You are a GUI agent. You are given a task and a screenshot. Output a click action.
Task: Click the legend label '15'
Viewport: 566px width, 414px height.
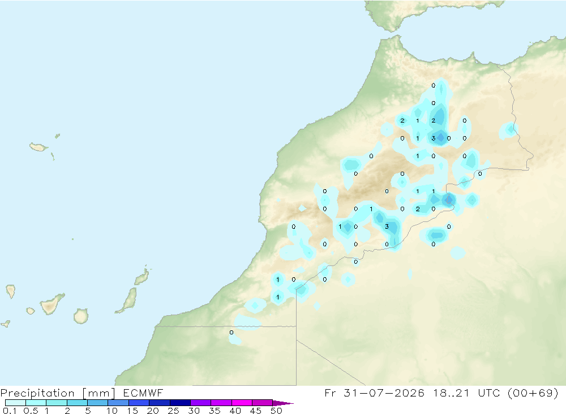132,411
